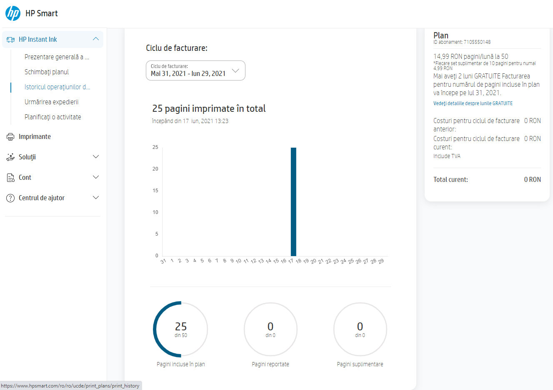Click the Pagini suplimentare label
This screenshot has width=553, height=390.
(360, 364)
